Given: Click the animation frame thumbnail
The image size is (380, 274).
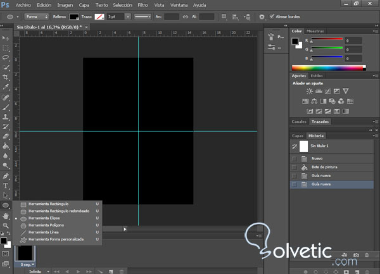Looking at the screenshot, I should point(25,254).
